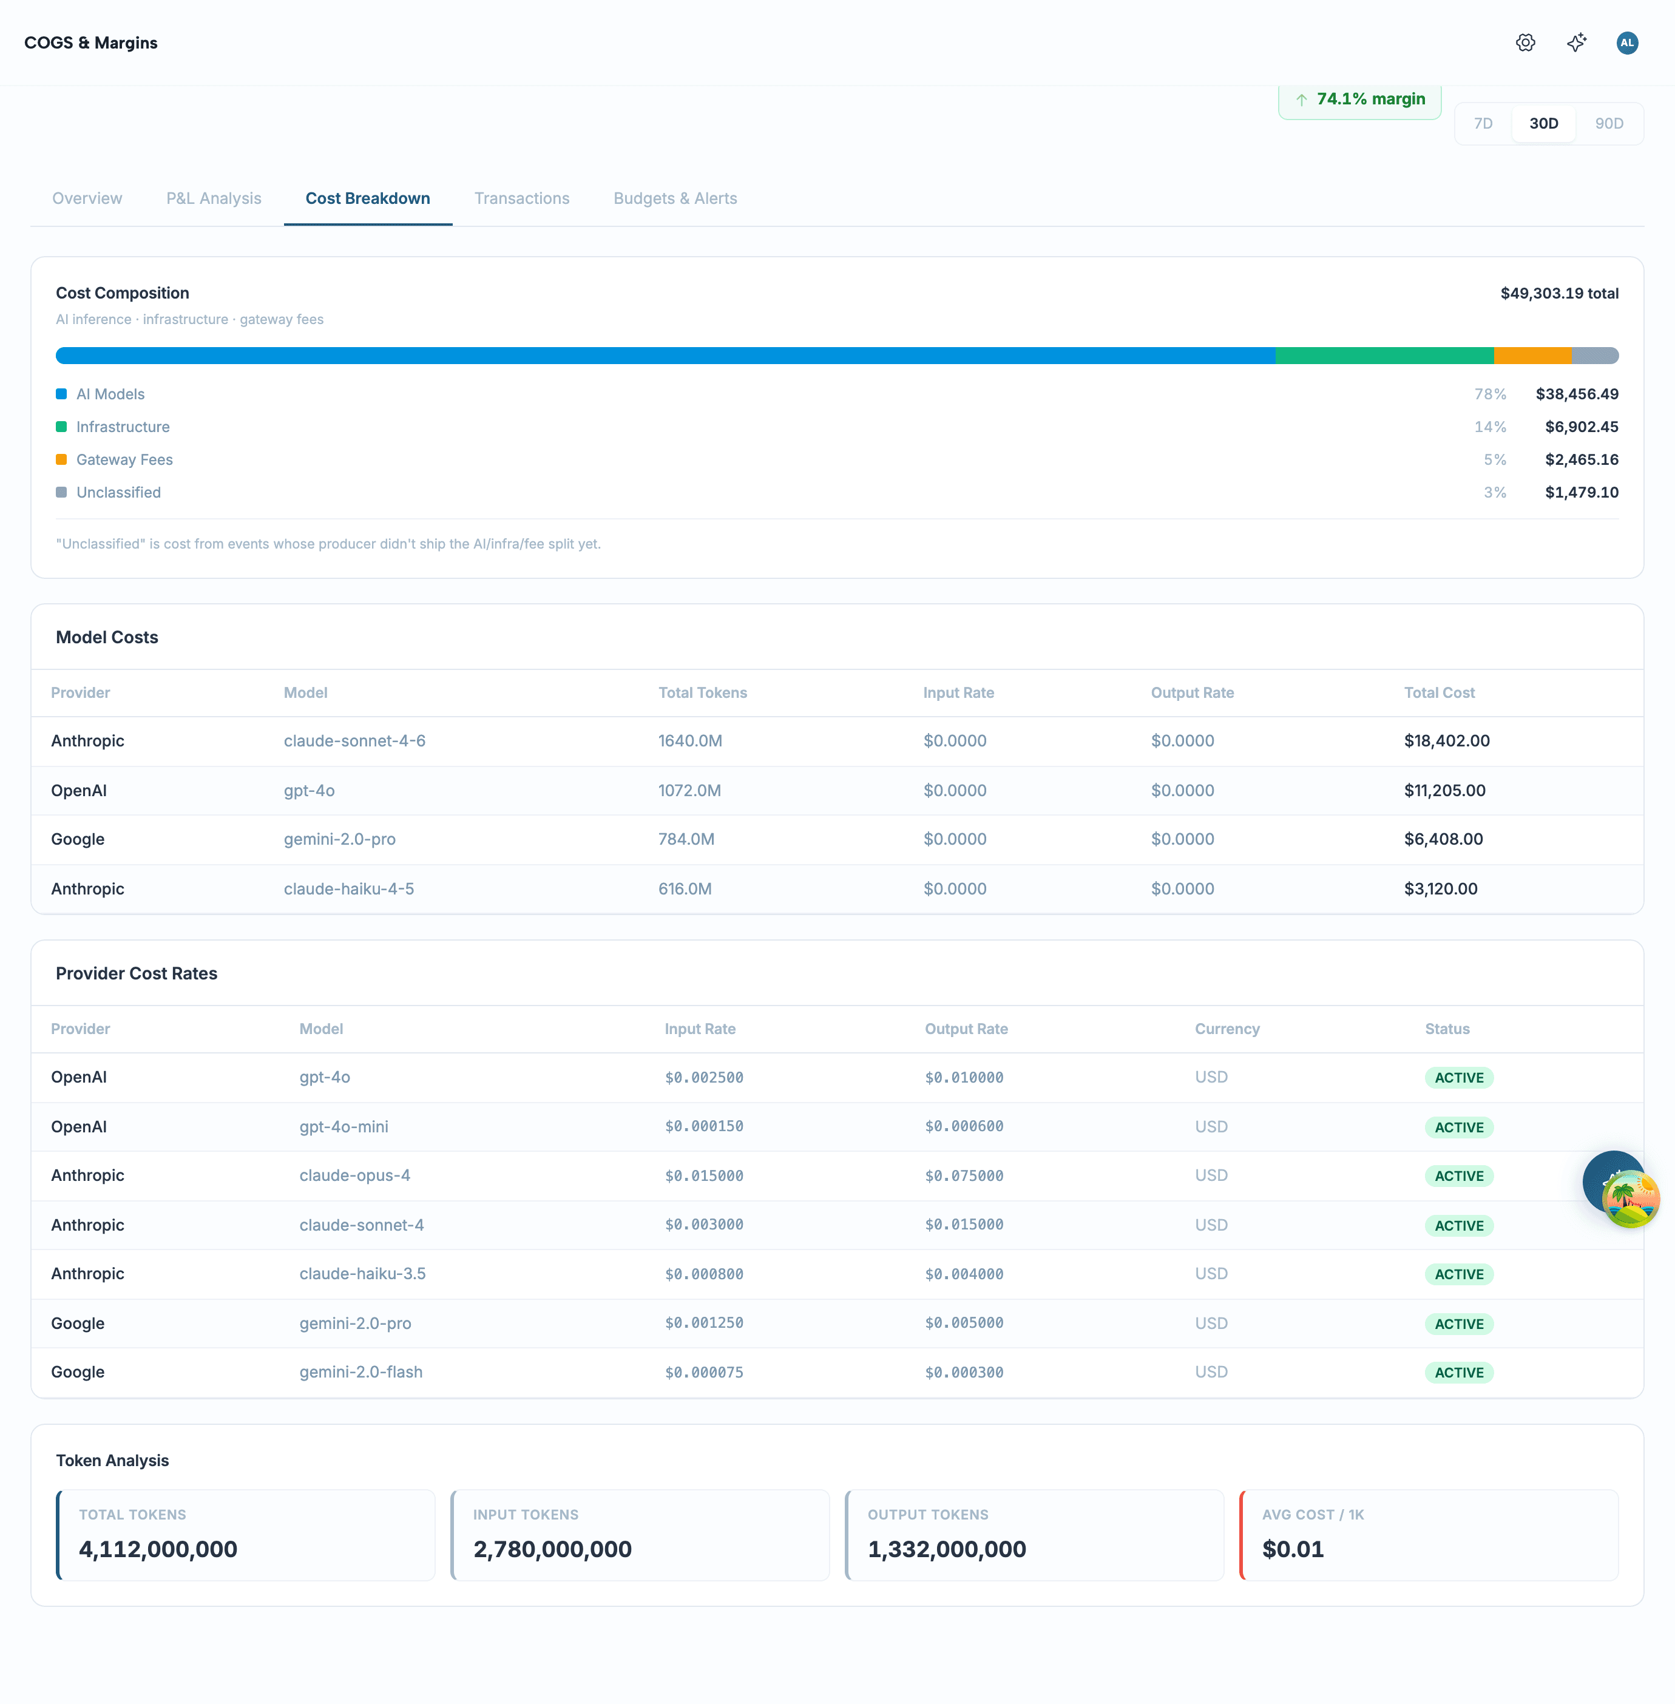The image size is (1675, 1704).
Task: Click the orange Gateway Fees bar segment
Action: click(x=1532, y=356)
